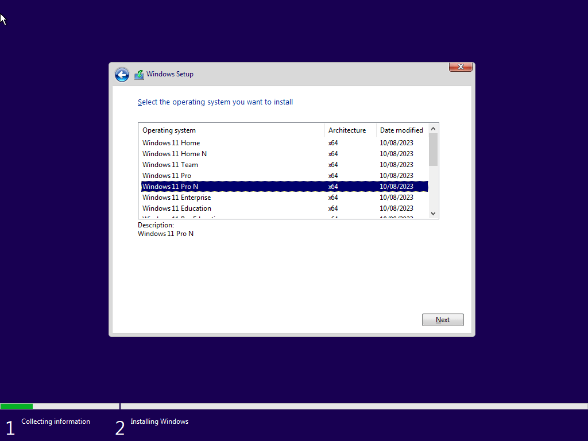Click Next to continue setup

click(443, 320)
